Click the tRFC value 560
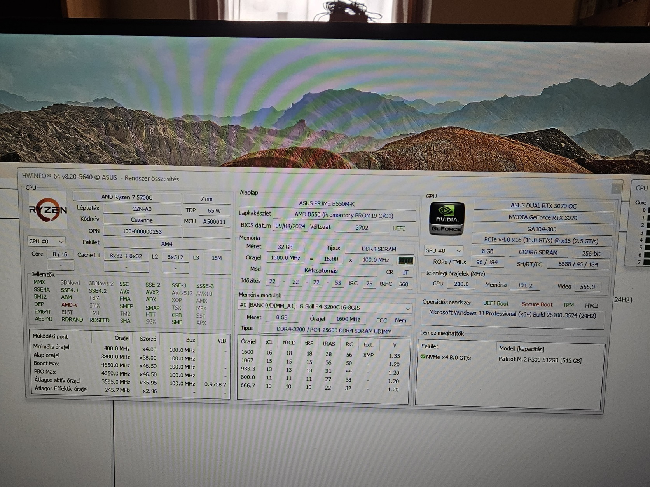Image resolution: width=650 pixels, height=487 pixels. pyautogui.click(x=404, y=284)
